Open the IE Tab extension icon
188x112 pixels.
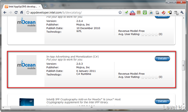click(151, 13)
